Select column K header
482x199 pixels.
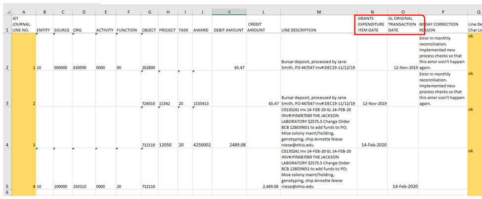coord(229,11)
